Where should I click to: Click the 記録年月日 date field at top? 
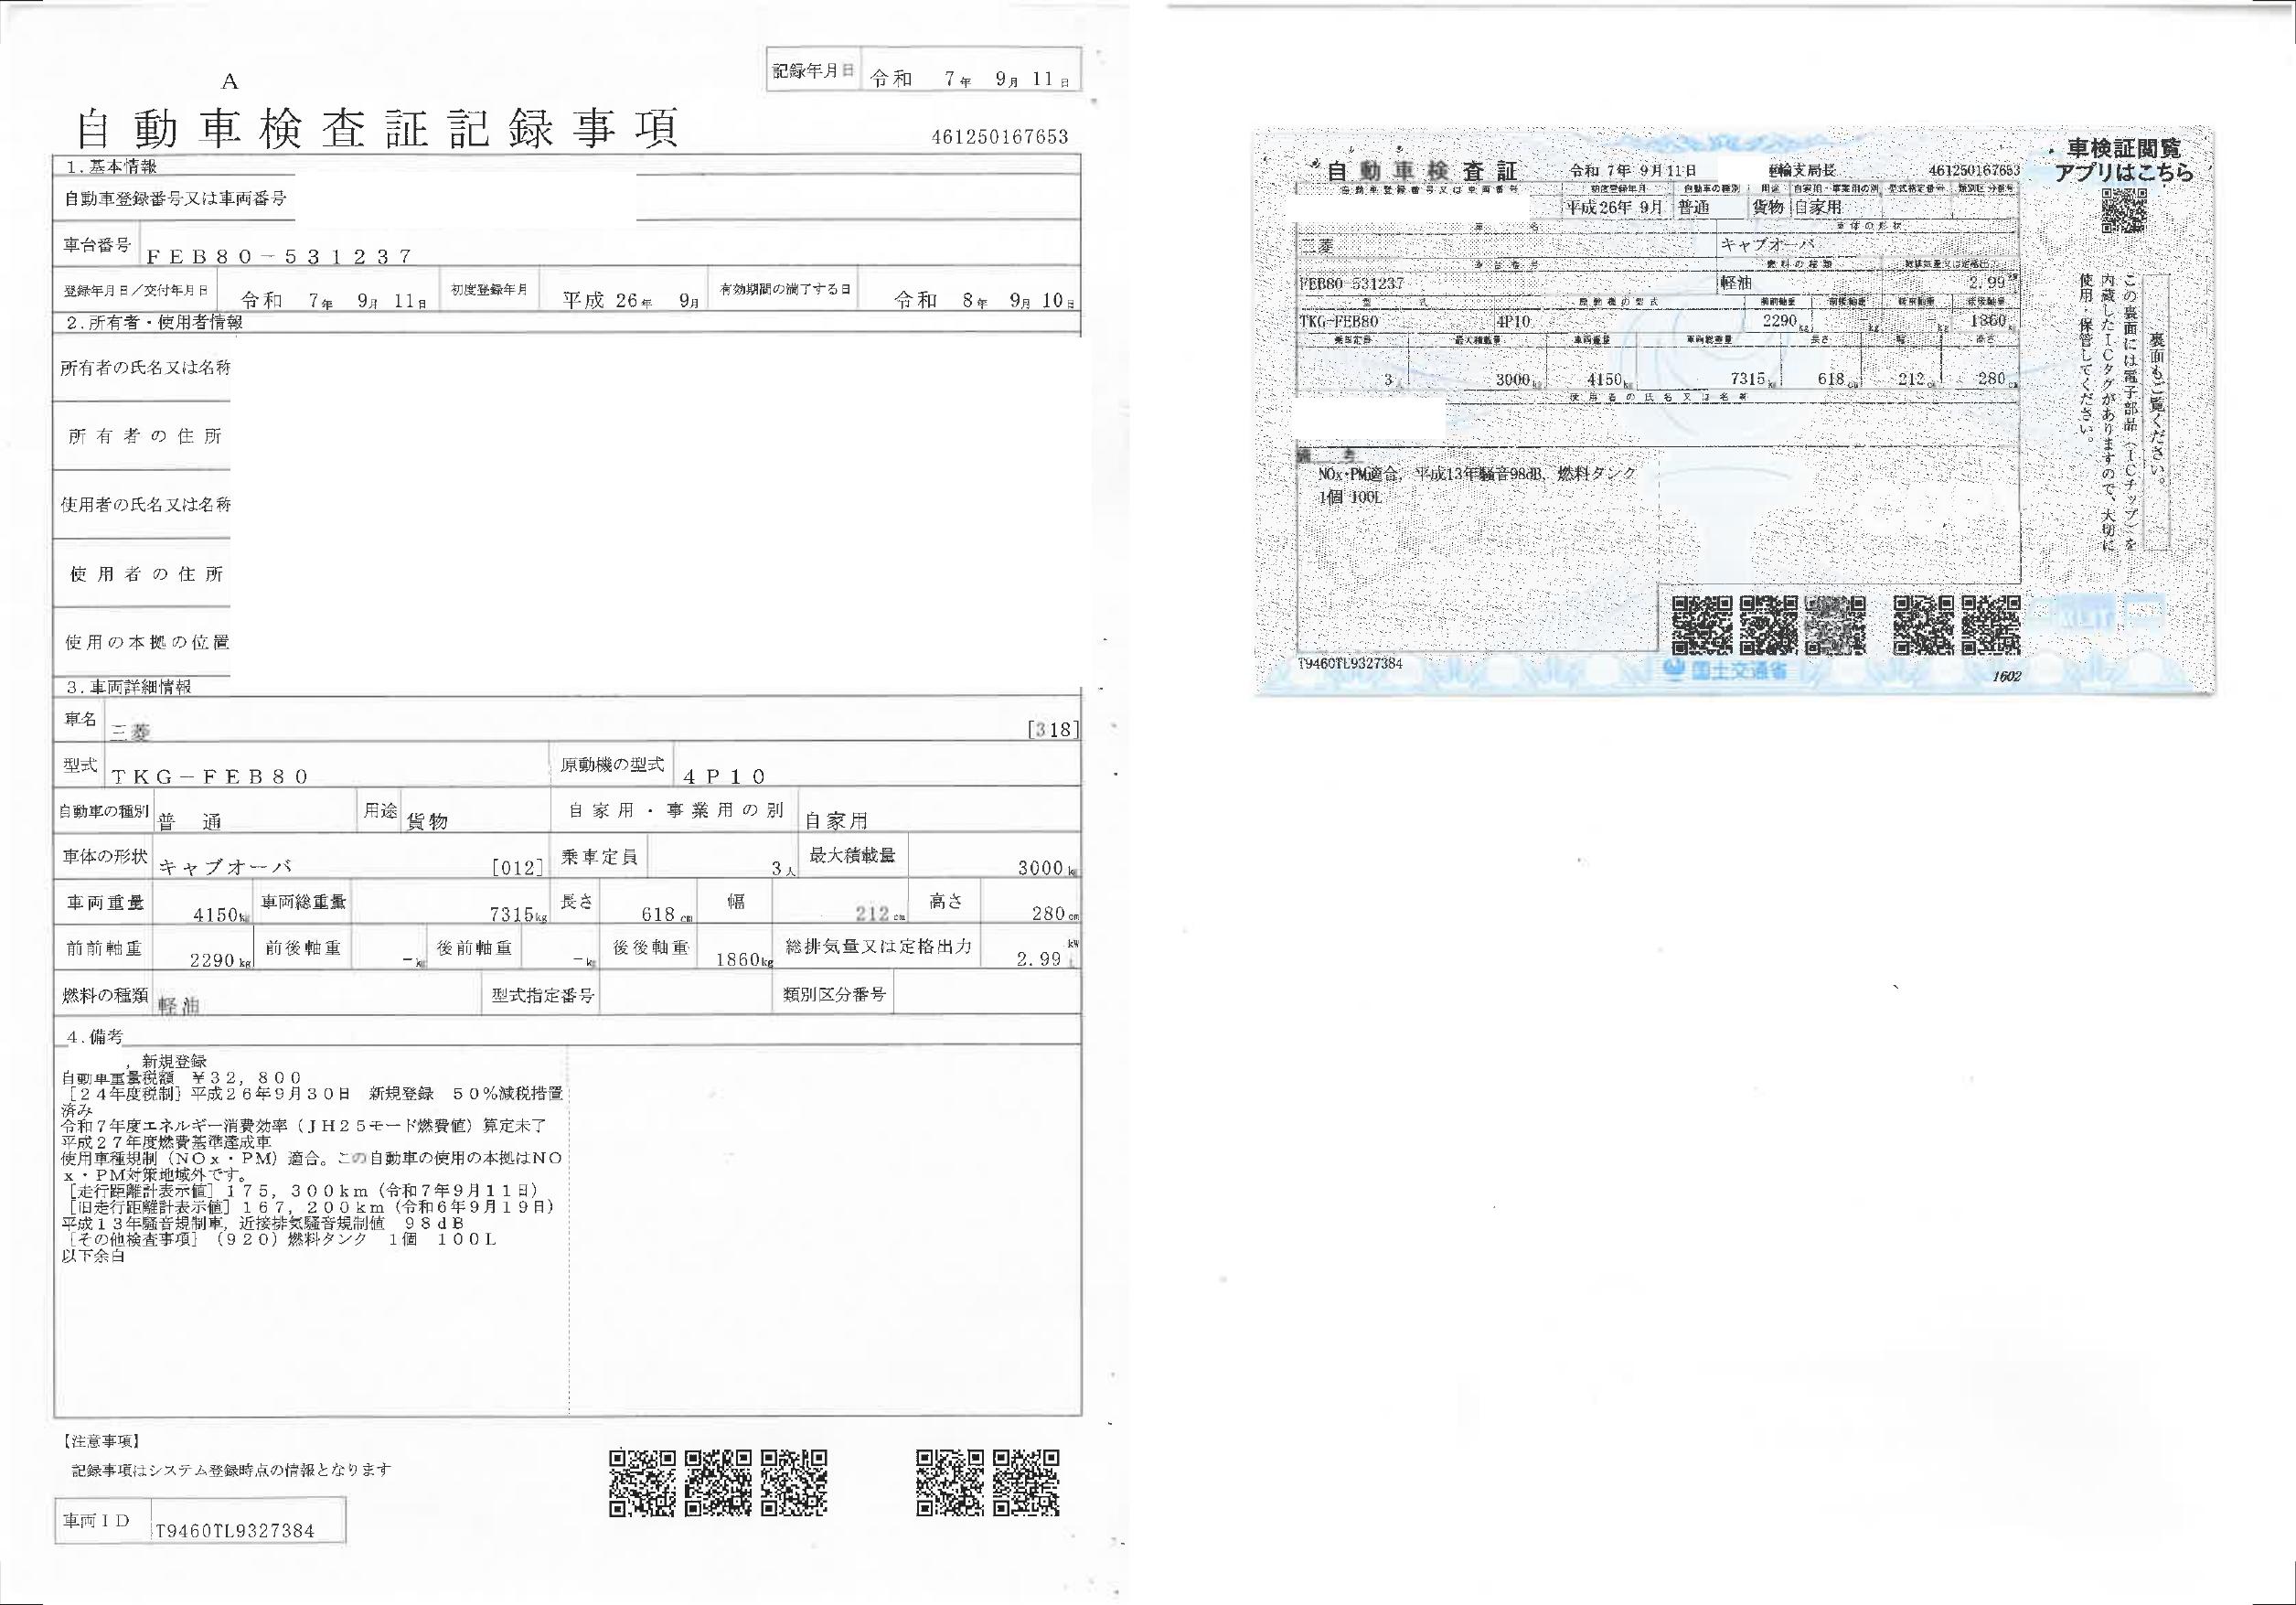[x=969, y=78]
